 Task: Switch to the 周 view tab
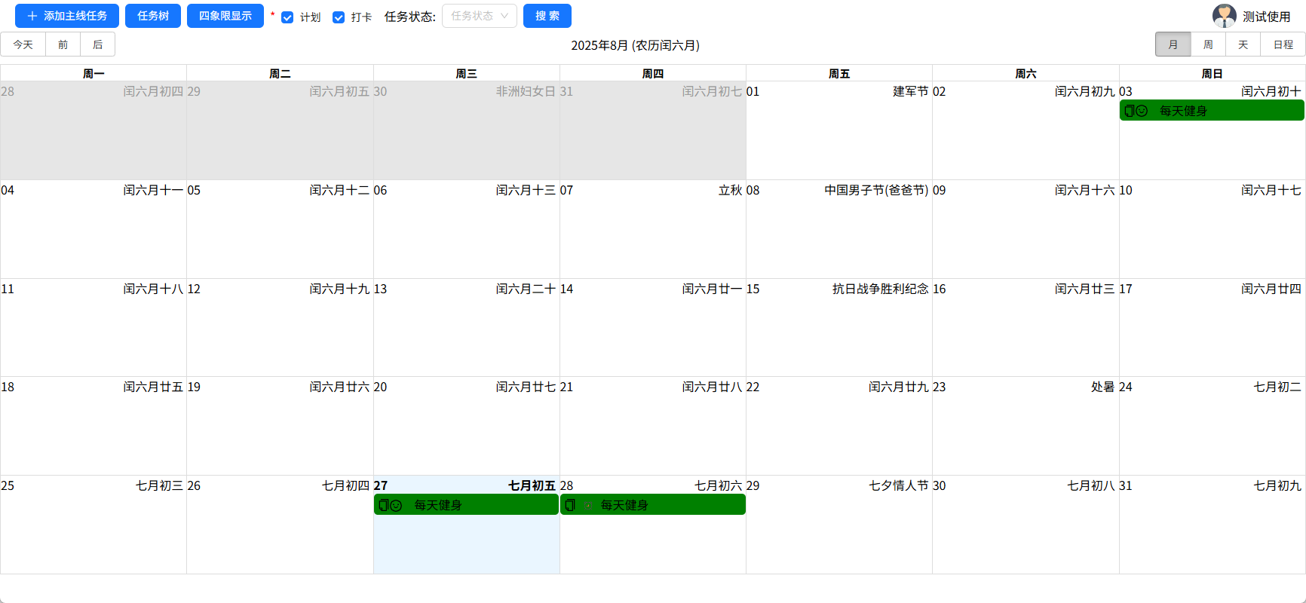pos(1208,44)
